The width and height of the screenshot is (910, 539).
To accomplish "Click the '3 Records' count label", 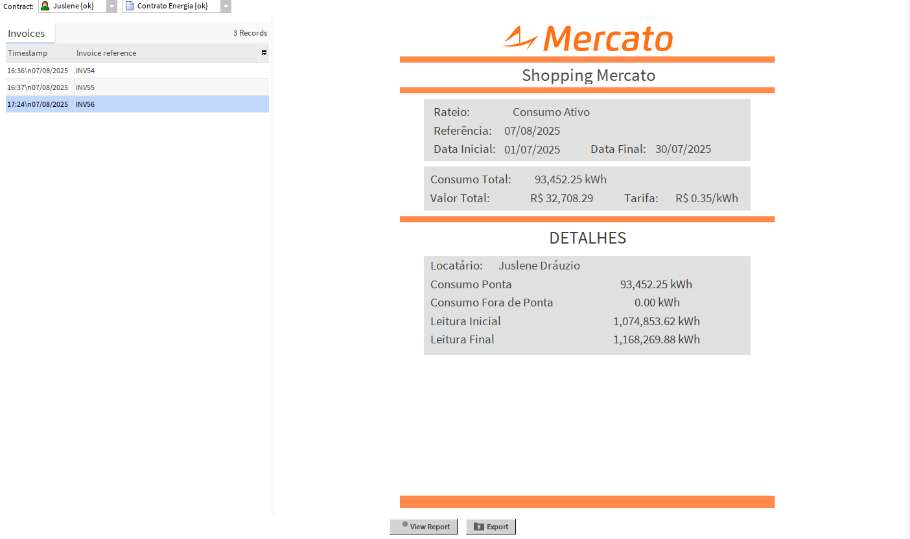I will pyautogui.click(x=250, y=33).
